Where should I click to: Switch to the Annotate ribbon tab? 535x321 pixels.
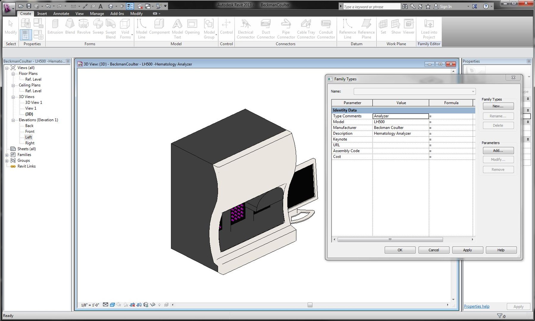point(61,13)
